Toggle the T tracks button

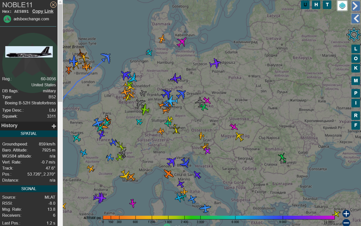(x=327, y=5)
